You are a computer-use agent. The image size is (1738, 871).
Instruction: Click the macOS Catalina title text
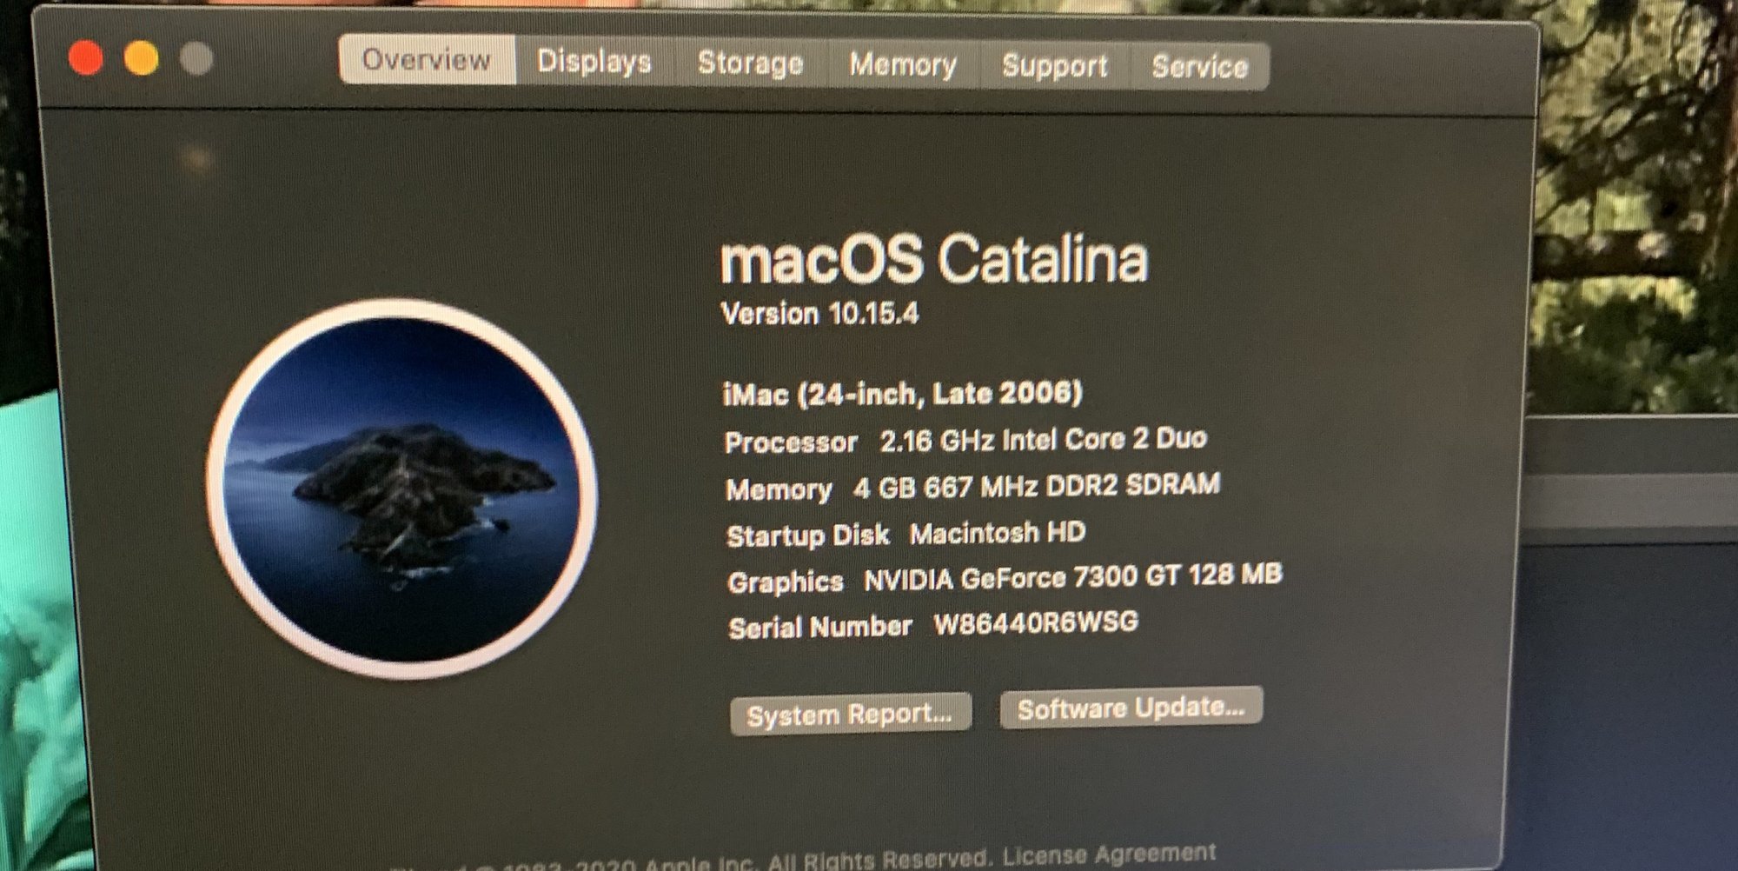coord(934,259)
